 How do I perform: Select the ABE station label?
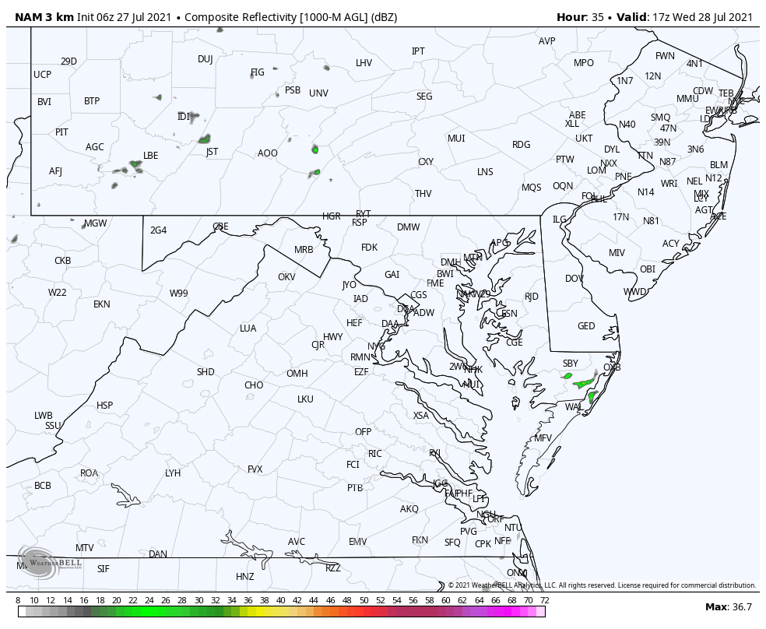(578, 114)
